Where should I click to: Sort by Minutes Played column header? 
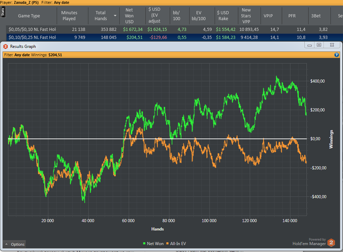(x=69, y=16)
